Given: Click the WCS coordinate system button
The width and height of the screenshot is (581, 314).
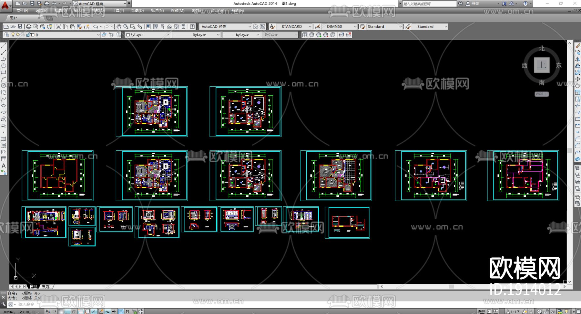Looking at the screenshot, I should 541,94.
